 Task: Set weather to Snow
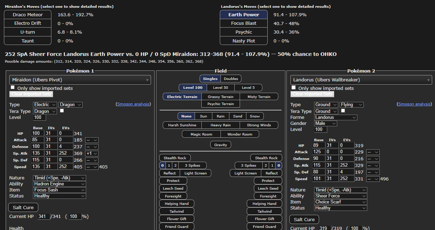pyautogui.click(x=255, y=116)
